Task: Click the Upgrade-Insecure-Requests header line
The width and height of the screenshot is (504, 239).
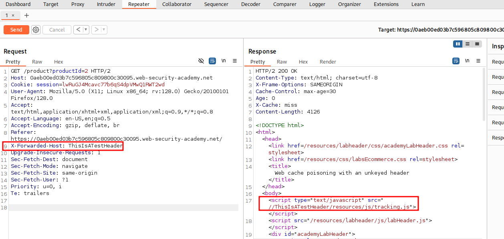Action: tap(56, 153)
